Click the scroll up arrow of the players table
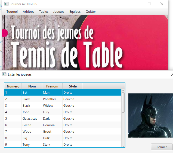 point(123,91)
